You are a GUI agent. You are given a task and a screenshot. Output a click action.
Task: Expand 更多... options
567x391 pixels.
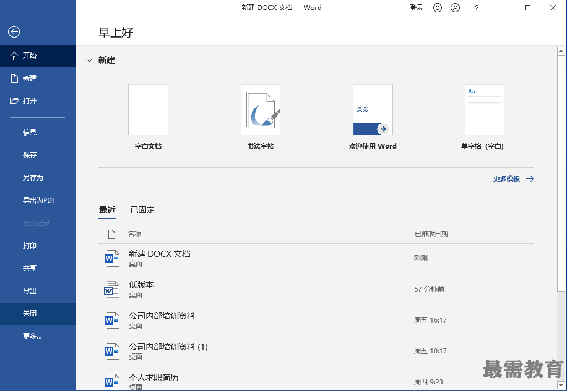point(38,336)
